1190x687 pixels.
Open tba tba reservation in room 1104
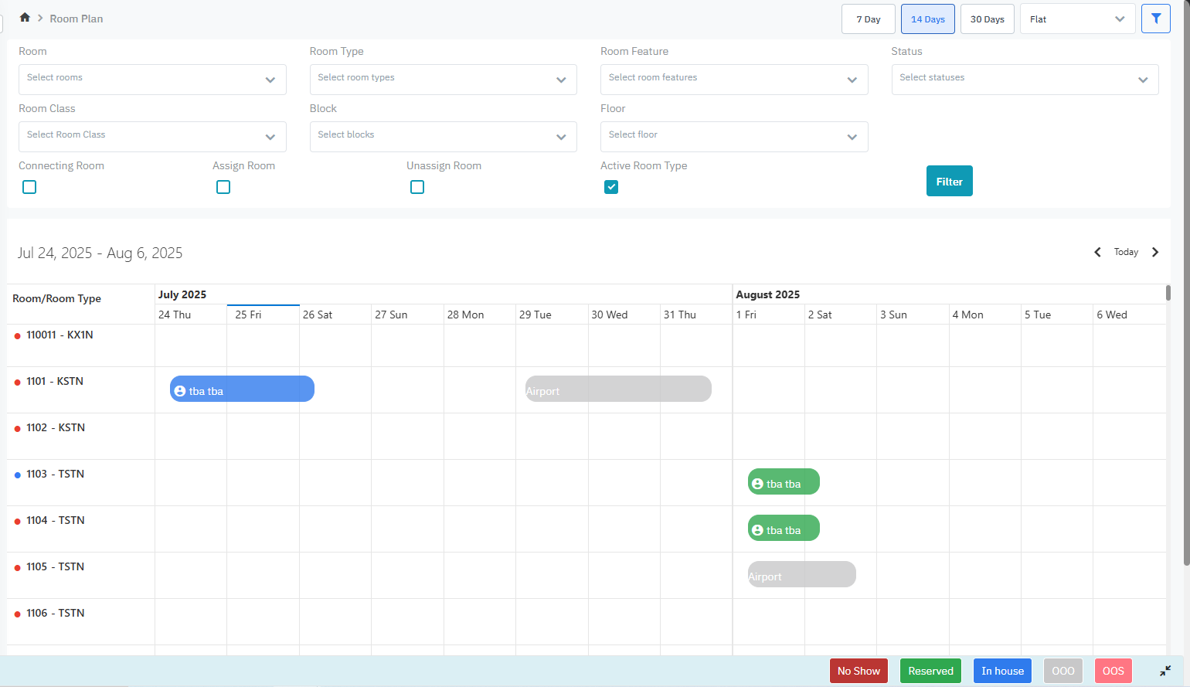[783, 529]
